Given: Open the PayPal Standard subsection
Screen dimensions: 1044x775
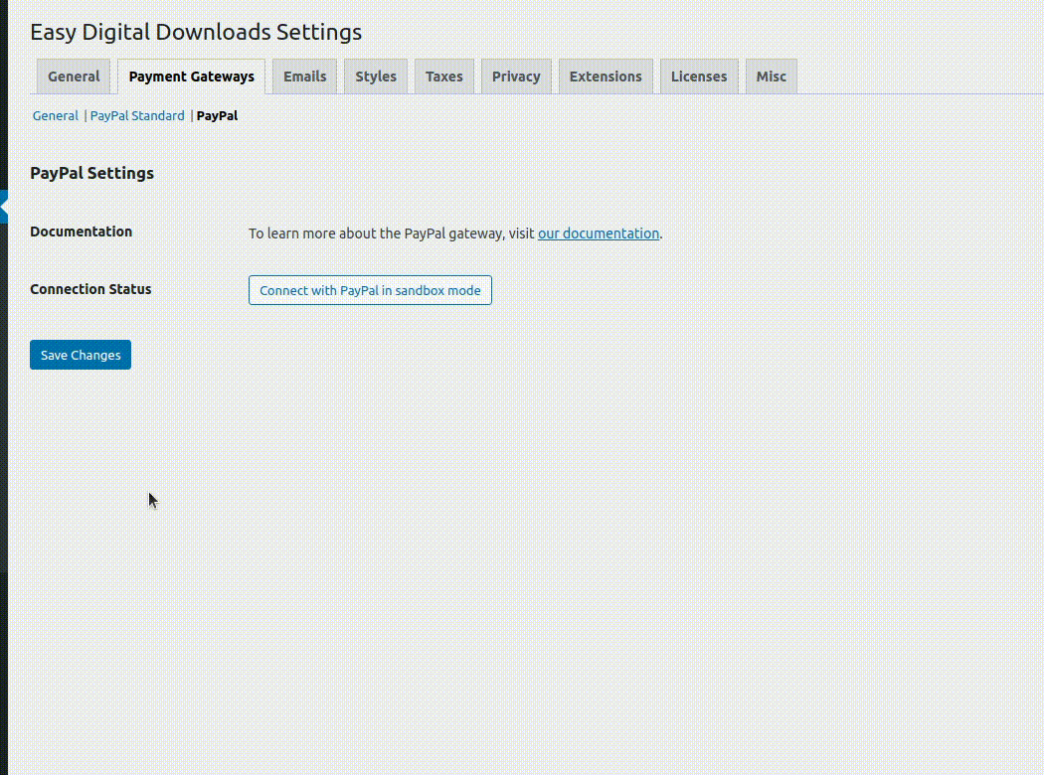Looking at the screenshot, I should (137, 115).
